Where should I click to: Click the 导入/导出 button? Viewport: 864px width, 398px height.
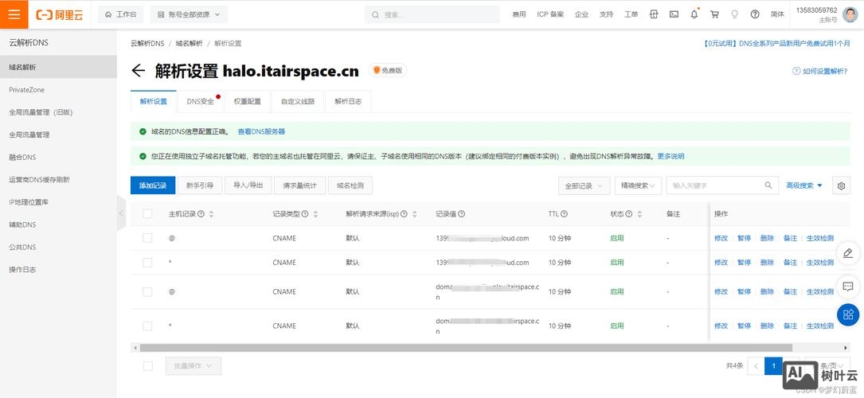(248, 185)
